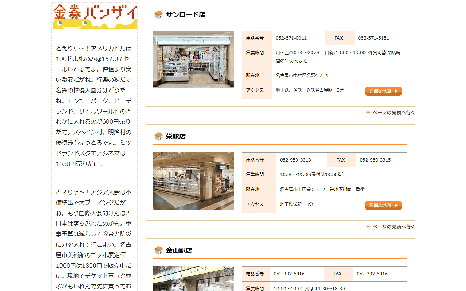
Task: Select hours 10:00～19:00(受付は18:50迄)
Action: (x=312, y=175)
